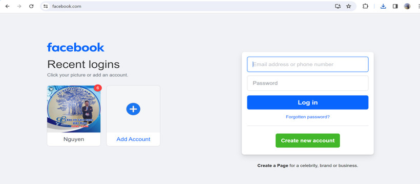Click the blue plus Add Account icon

coord(133,109)
